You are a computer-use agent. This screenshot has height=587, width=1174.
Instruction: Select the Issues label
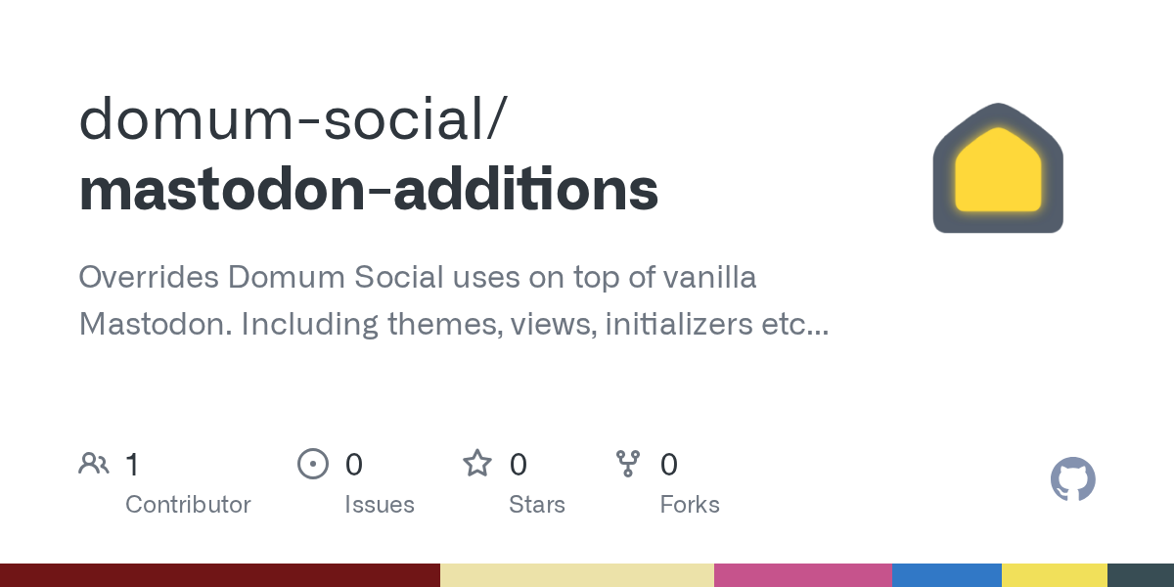coord(380,505)
